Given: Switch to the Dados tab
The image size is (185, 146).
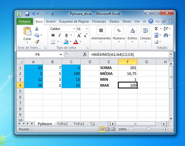Looking at the screenshot, I should [x=114, y=21].
